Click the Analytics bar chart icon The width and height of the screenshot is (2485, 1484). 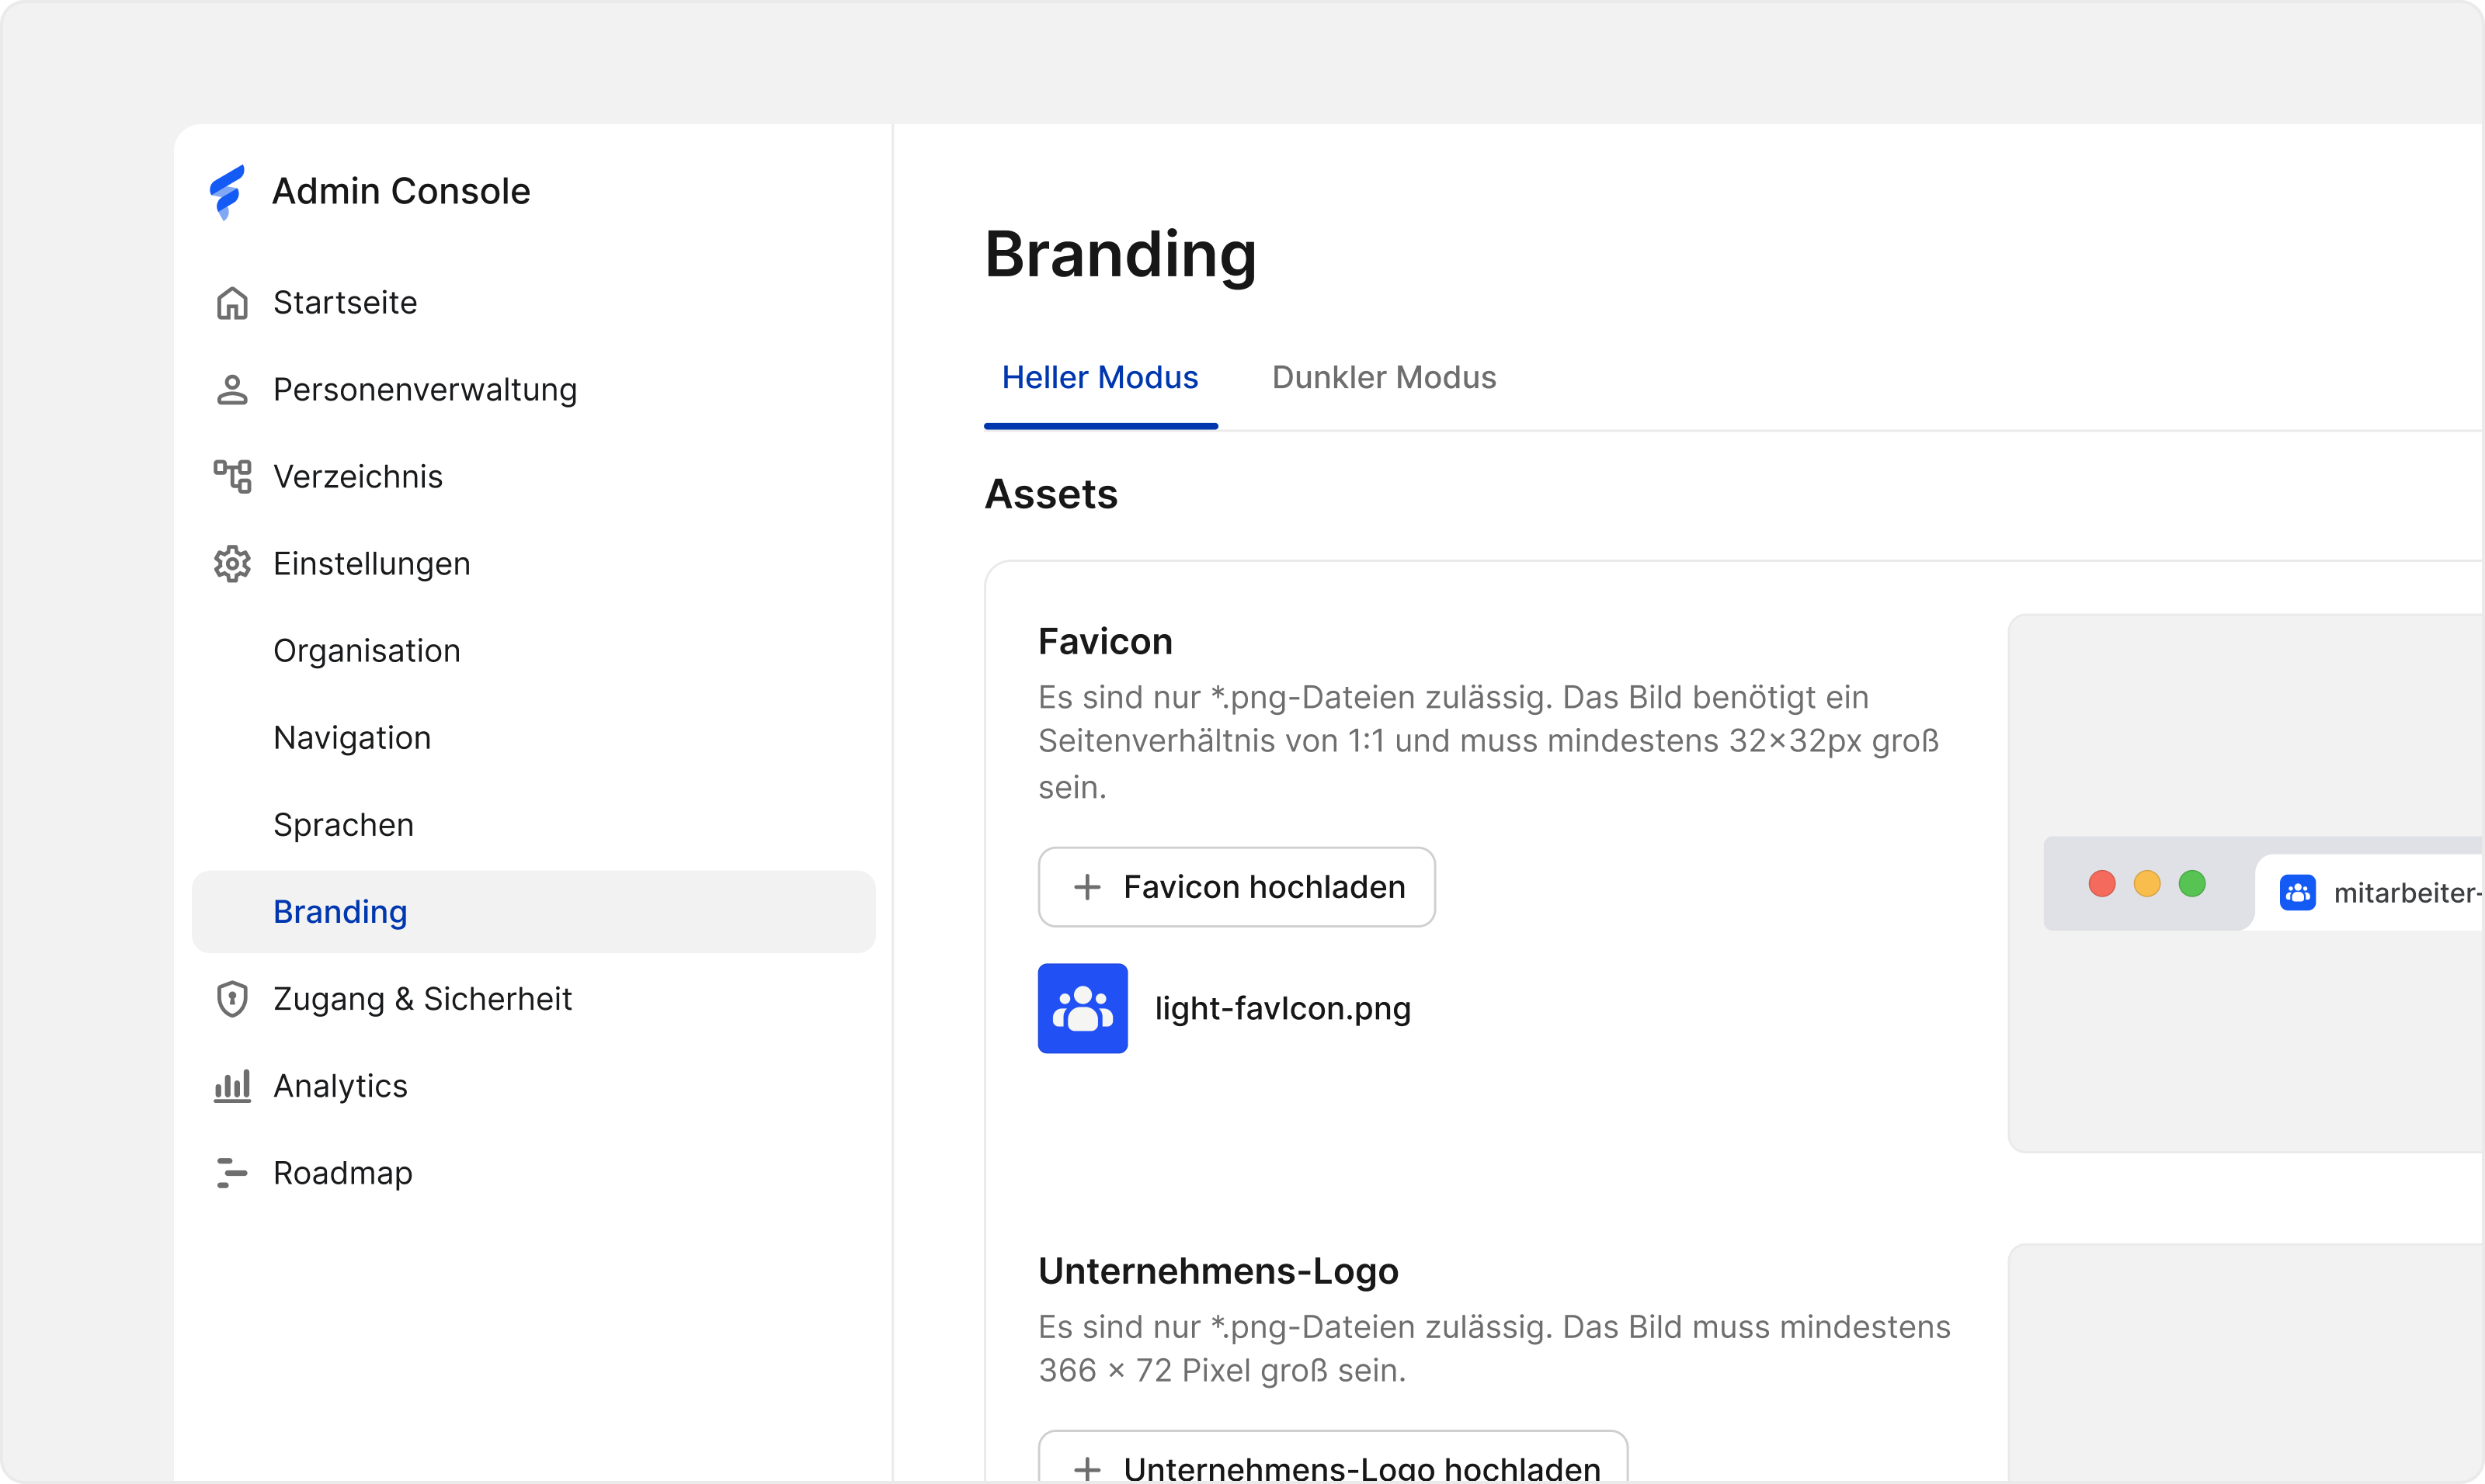pos(232,1086)
